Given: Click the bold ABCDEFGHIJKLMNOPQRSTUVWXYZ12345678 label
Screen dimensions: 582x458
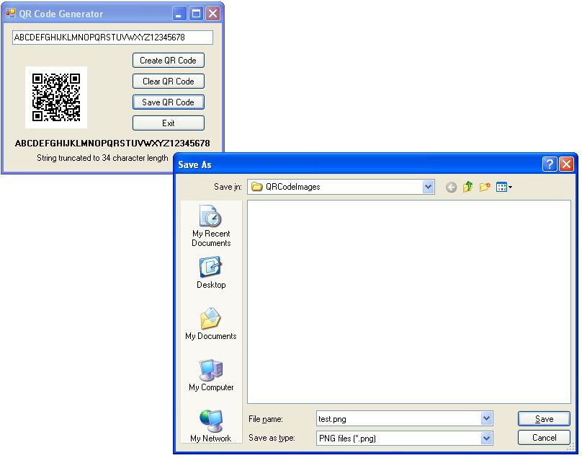Looking at the screenshot, I should tap(112, 144).
